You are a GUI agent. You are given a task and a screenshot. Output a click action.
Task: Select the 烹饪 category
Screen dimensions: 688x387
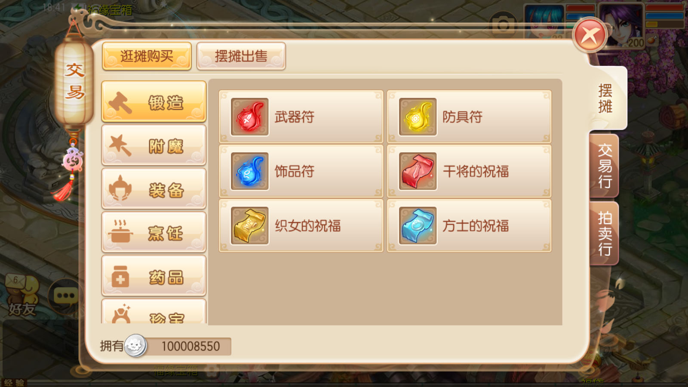pyautogui.click(x=154, y=233)
